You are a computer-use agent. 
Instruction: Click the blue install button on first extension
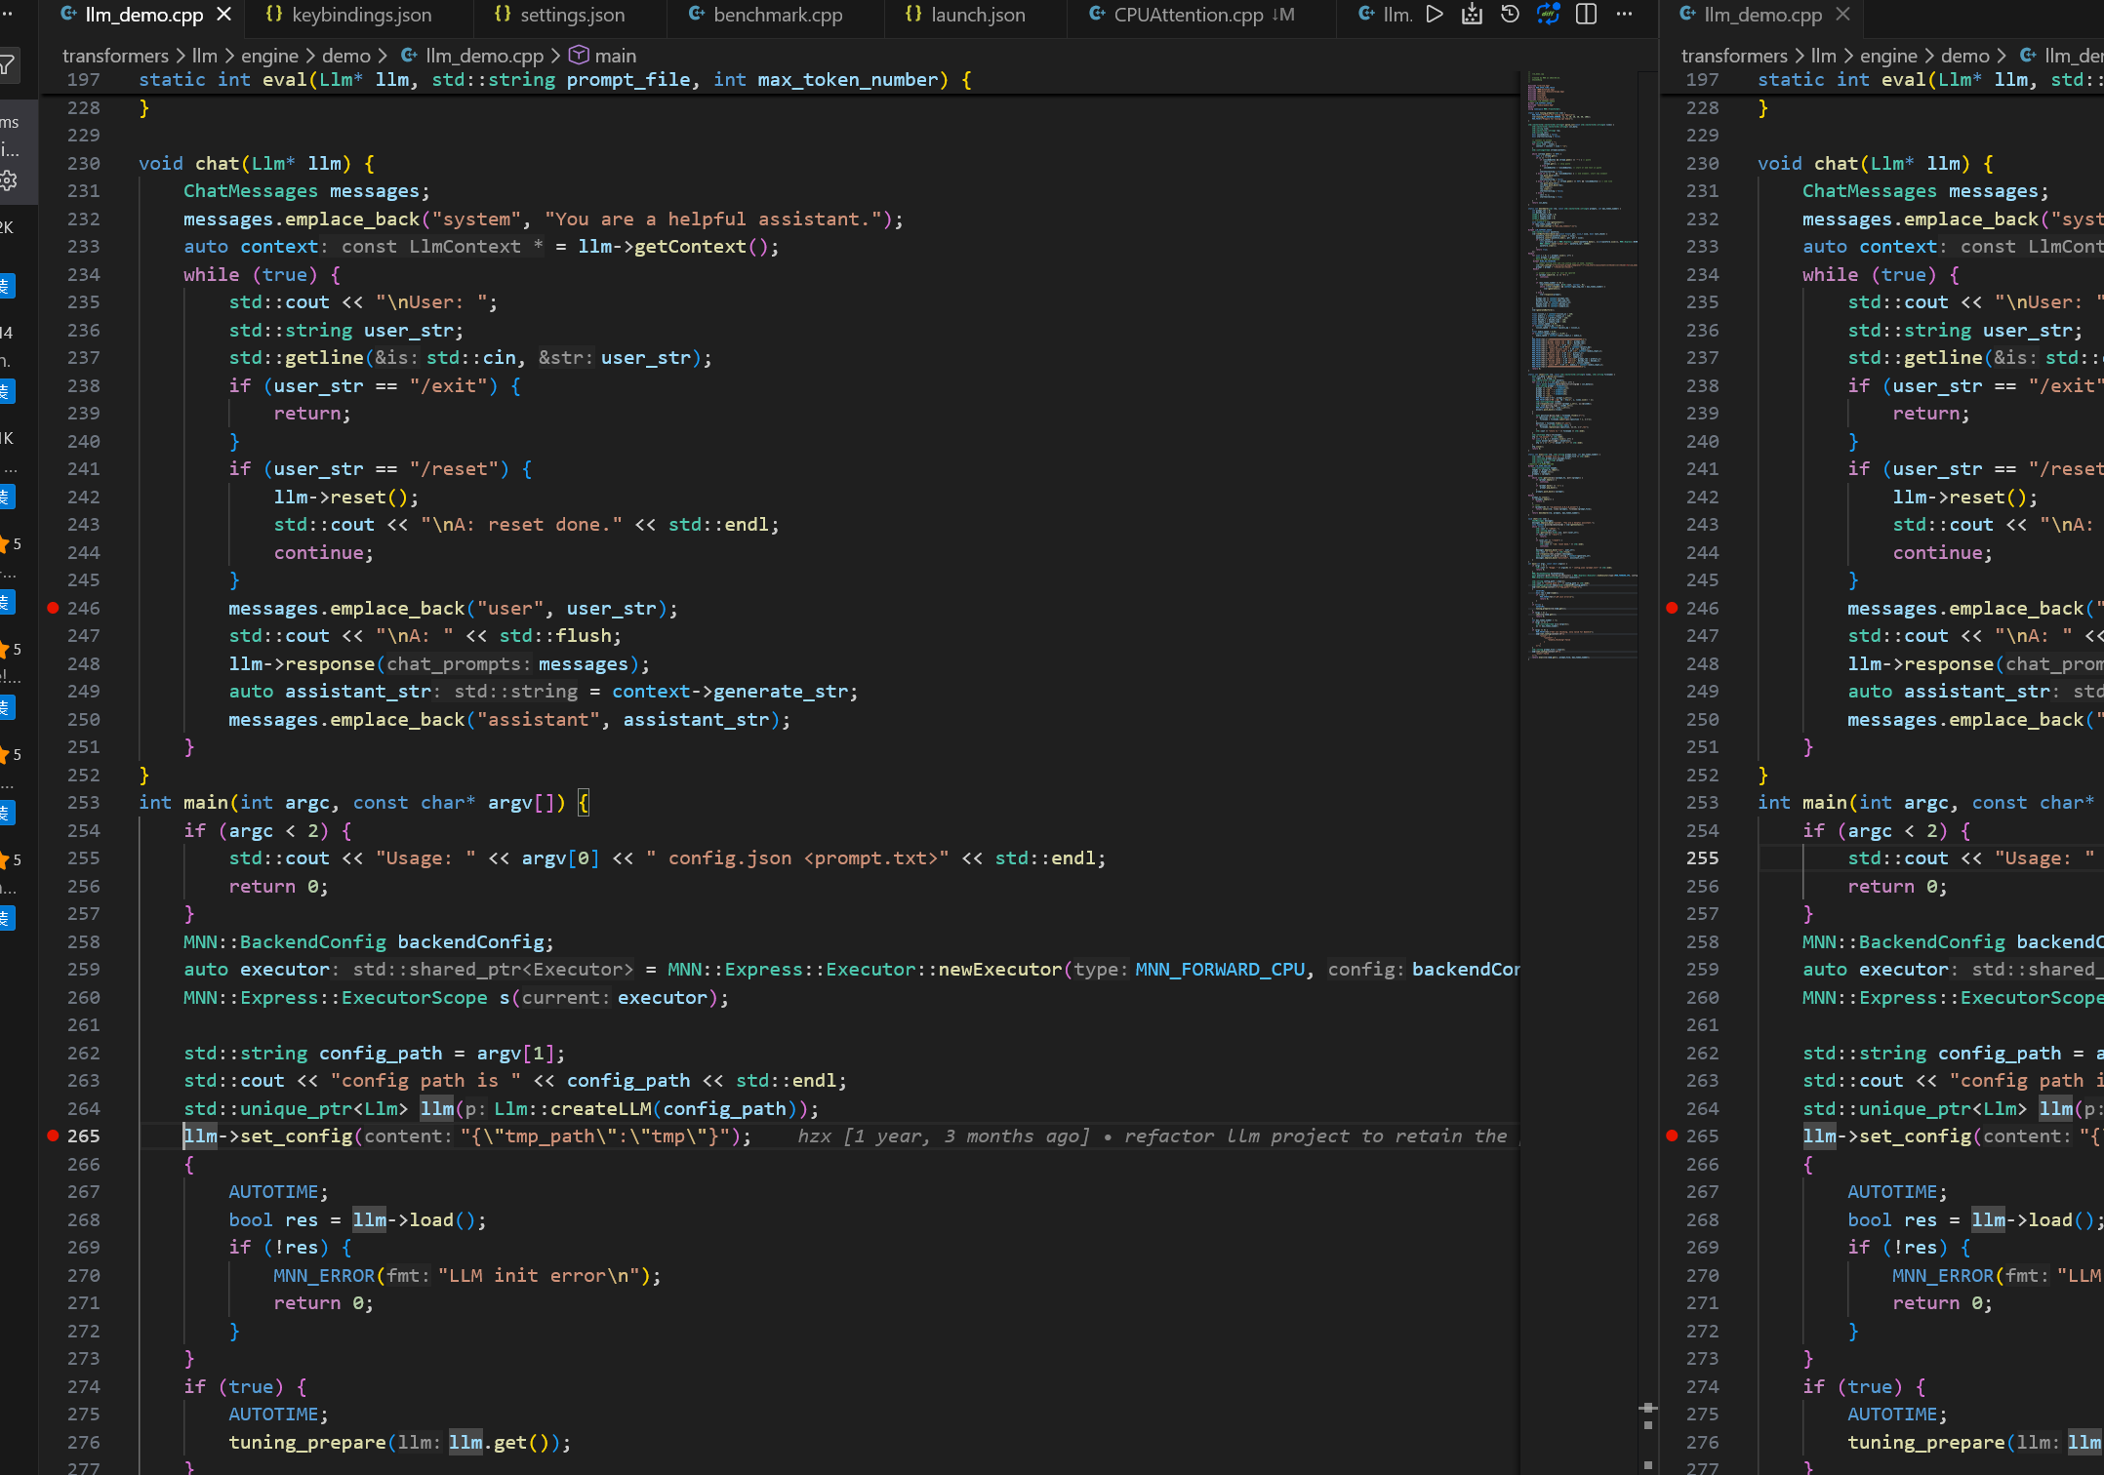point(7,286)
